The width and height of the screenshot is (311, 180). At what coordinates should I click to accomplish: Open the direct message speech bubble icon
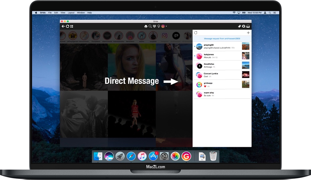(243, 26)
